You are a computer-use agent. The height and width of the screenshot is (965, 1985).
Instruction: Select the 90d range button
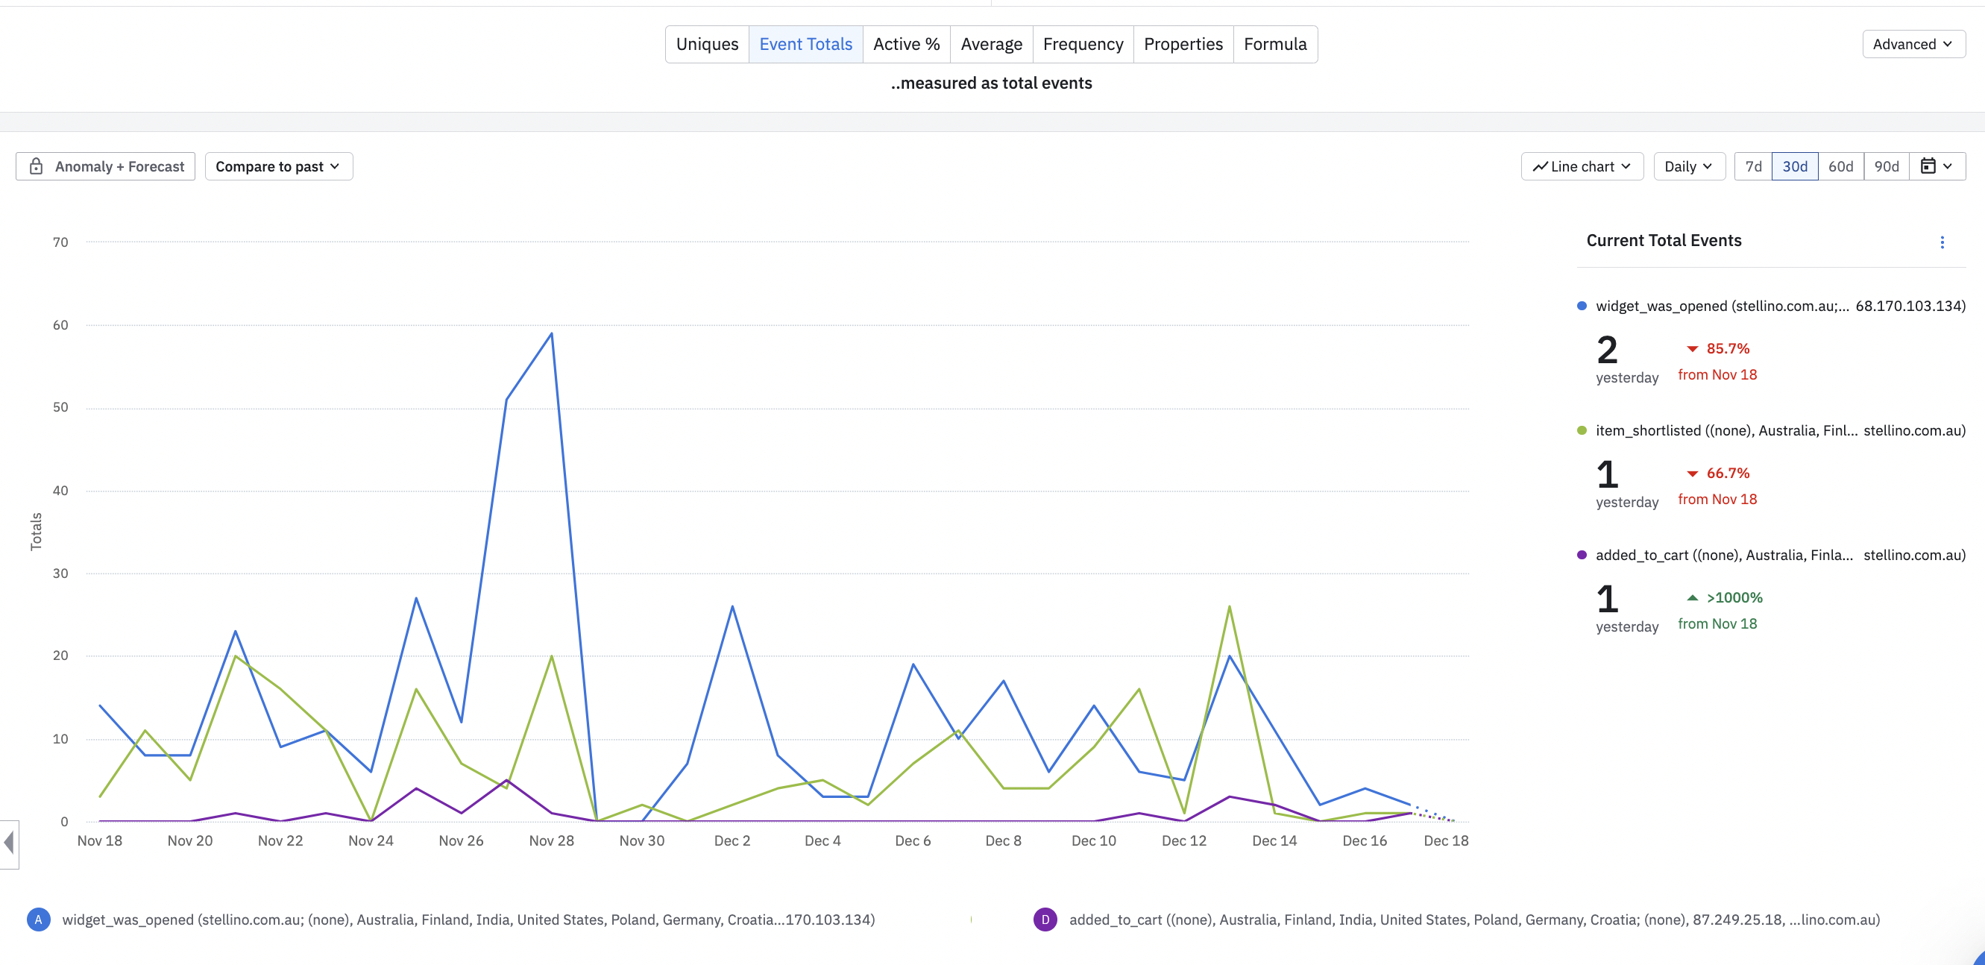coord(1886,166)
